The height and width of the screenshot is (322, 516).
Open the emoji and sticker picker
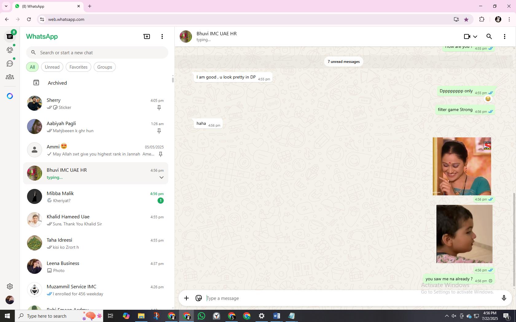coord(199,298)
